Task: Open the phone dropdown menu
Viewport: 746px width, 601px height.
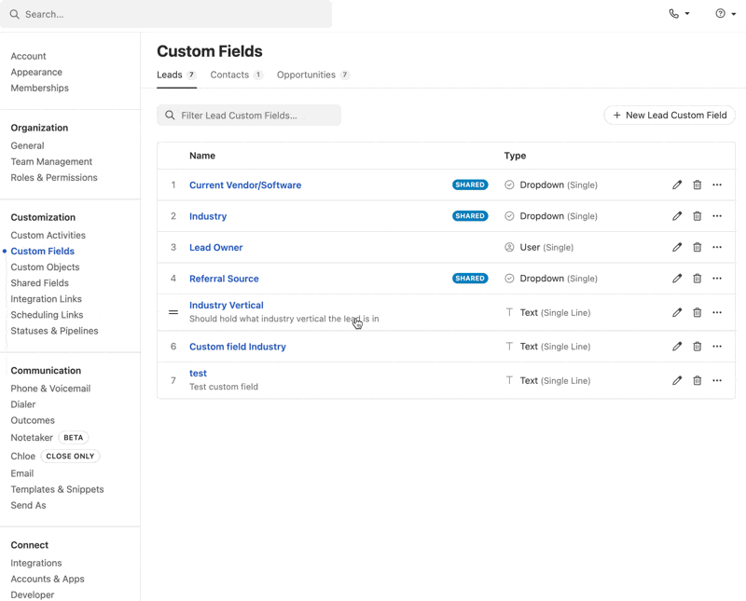Action: point(679,14)
